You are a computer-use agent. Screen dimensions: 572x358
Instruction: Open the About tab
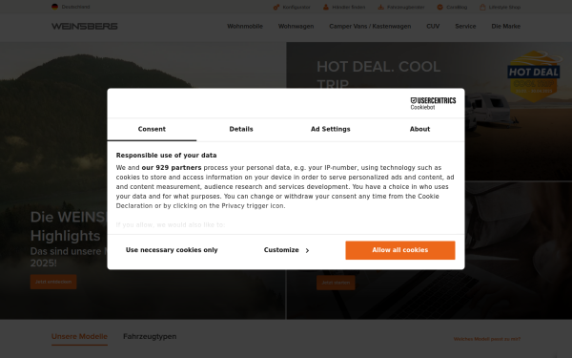coord(419,129)
